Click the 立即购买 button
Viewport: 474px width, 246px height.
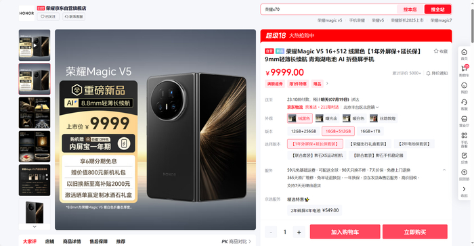[x=414, y=232]
